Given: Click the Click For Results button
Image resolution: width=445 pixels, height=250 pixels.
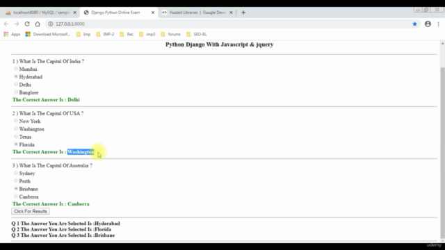Looking at the screenshot, I should pyautogui.click(x=31, y=211).
